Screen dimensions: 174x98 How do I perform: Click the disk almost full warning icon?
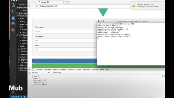click(x=133, y=5)
